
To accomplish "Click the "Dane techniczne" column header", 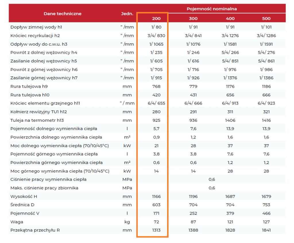I will (x=62, y=14).
